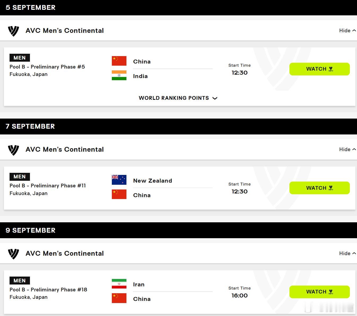Watch the Iran vs China match
Image resolution: width=357 pixels, height=316 pixels.
click(319, 292)
